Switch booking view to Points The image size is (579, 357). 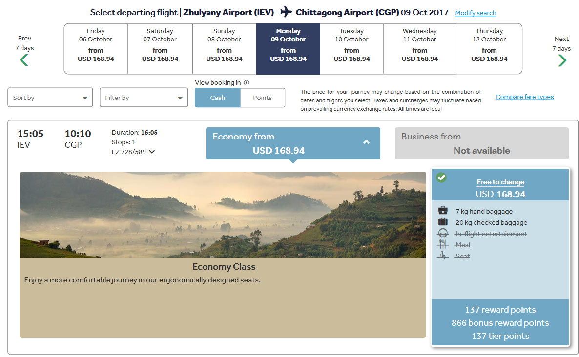coord(262,98)
